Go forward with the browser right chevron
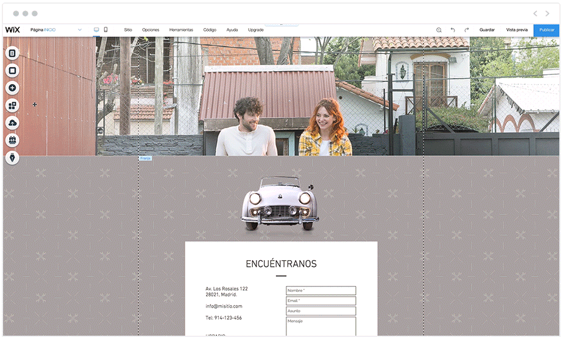Image resolution: width=563 pixels, height=343 pixels. tap(547, 13)
